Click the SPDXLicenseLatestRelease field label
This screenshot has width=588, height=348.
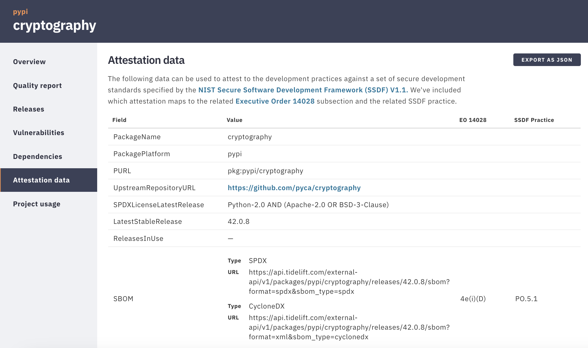point(159,205)
